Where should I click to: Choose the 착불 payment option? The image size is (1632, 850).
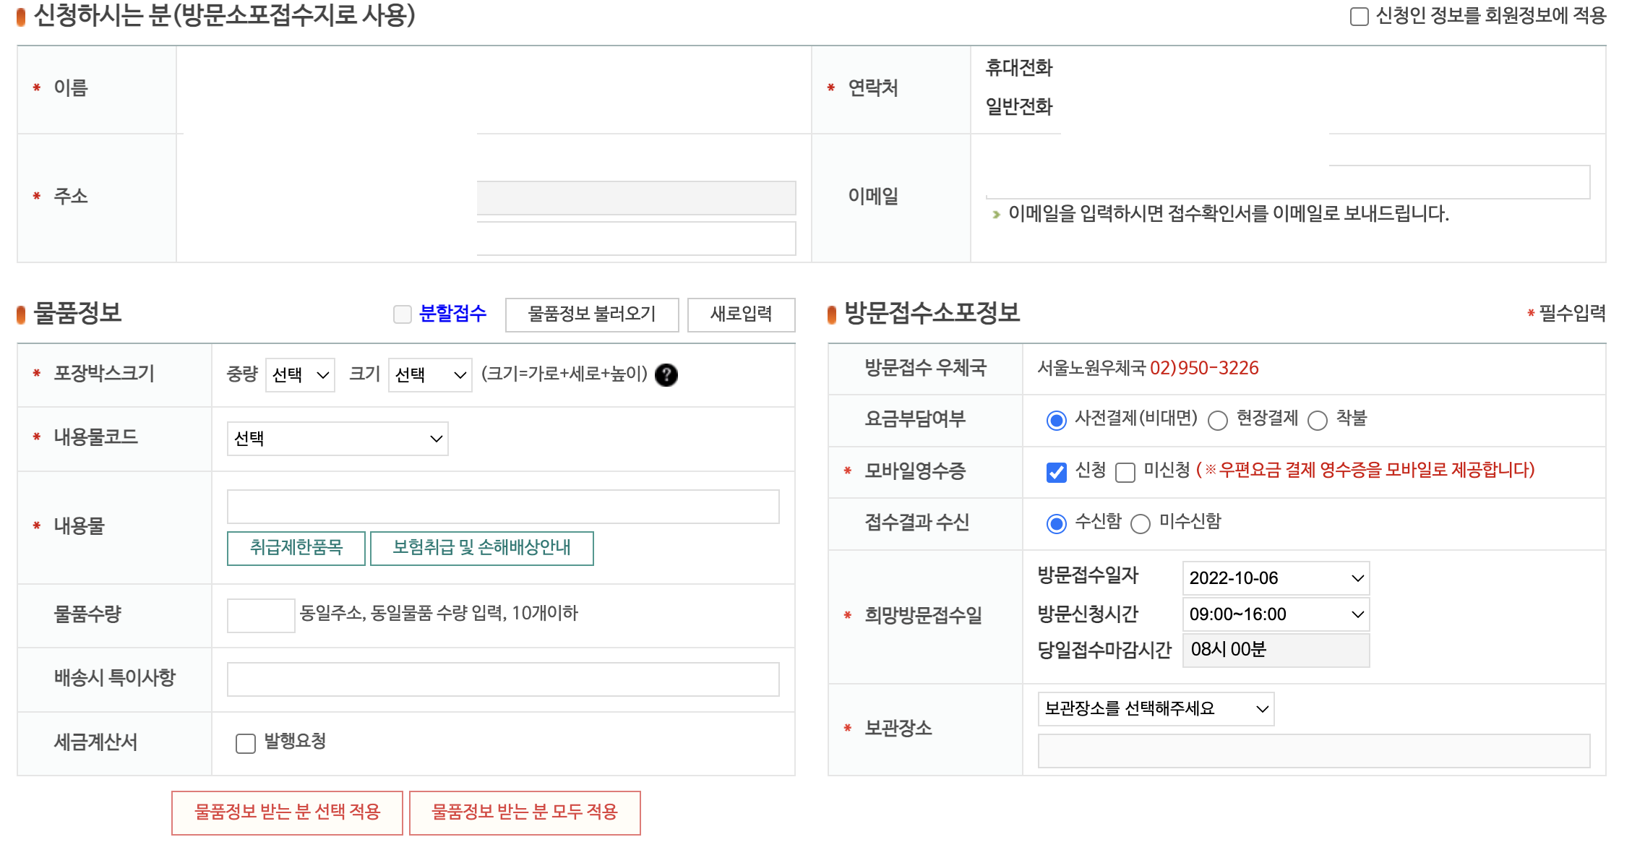[x=1318, y=420]
